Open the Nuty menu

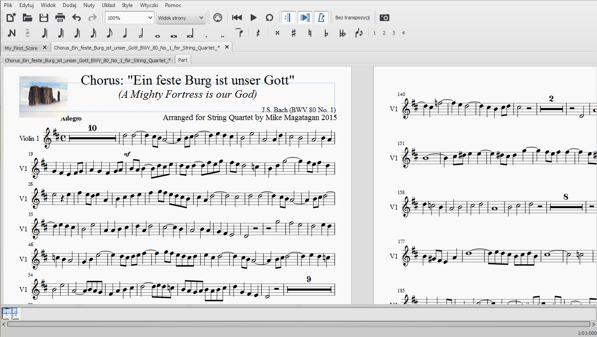89,5
